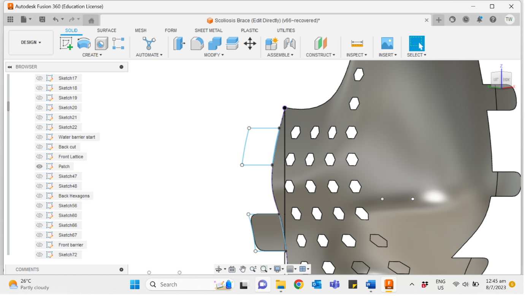525x296 pixels.
Task: Click the ViewCube FRONT face
Action: coord(506,79)
